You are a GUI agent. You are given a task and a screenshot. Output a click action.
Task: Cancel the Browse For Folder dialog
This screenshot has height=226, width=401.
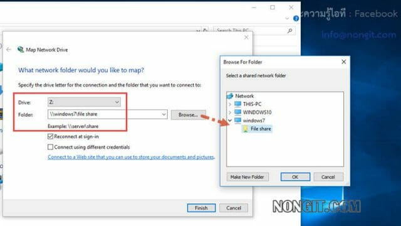[328, 177]
